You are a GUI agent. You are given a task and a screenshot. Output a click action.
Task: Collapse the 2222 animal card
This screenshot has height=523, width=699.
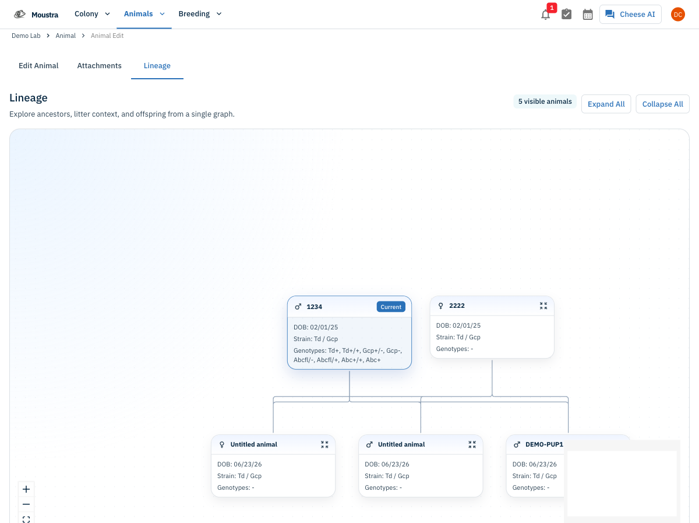pyautogui.click(x=543, y=306)
